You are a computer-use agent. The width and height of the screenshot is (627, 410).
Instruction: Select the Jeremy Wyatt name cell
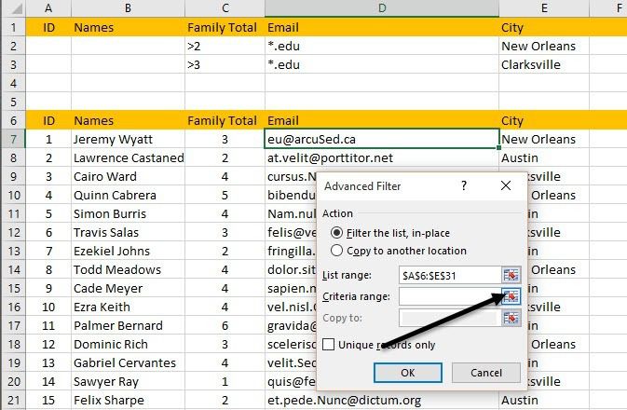[x=128, y=139]
